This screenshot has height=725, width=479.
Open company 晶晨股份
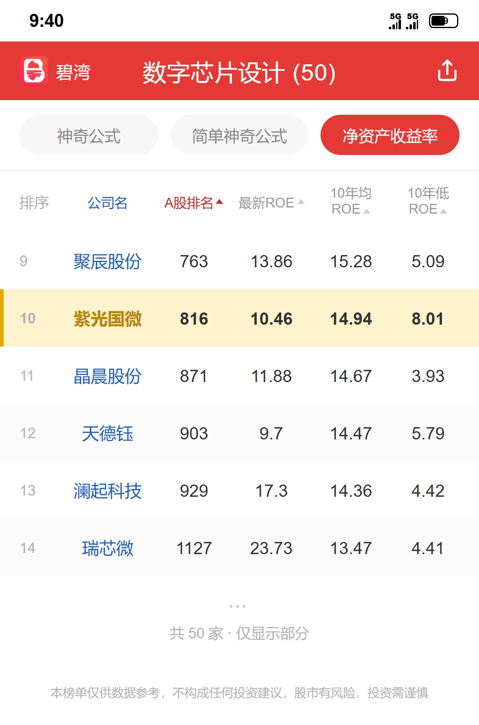[108, 376]
